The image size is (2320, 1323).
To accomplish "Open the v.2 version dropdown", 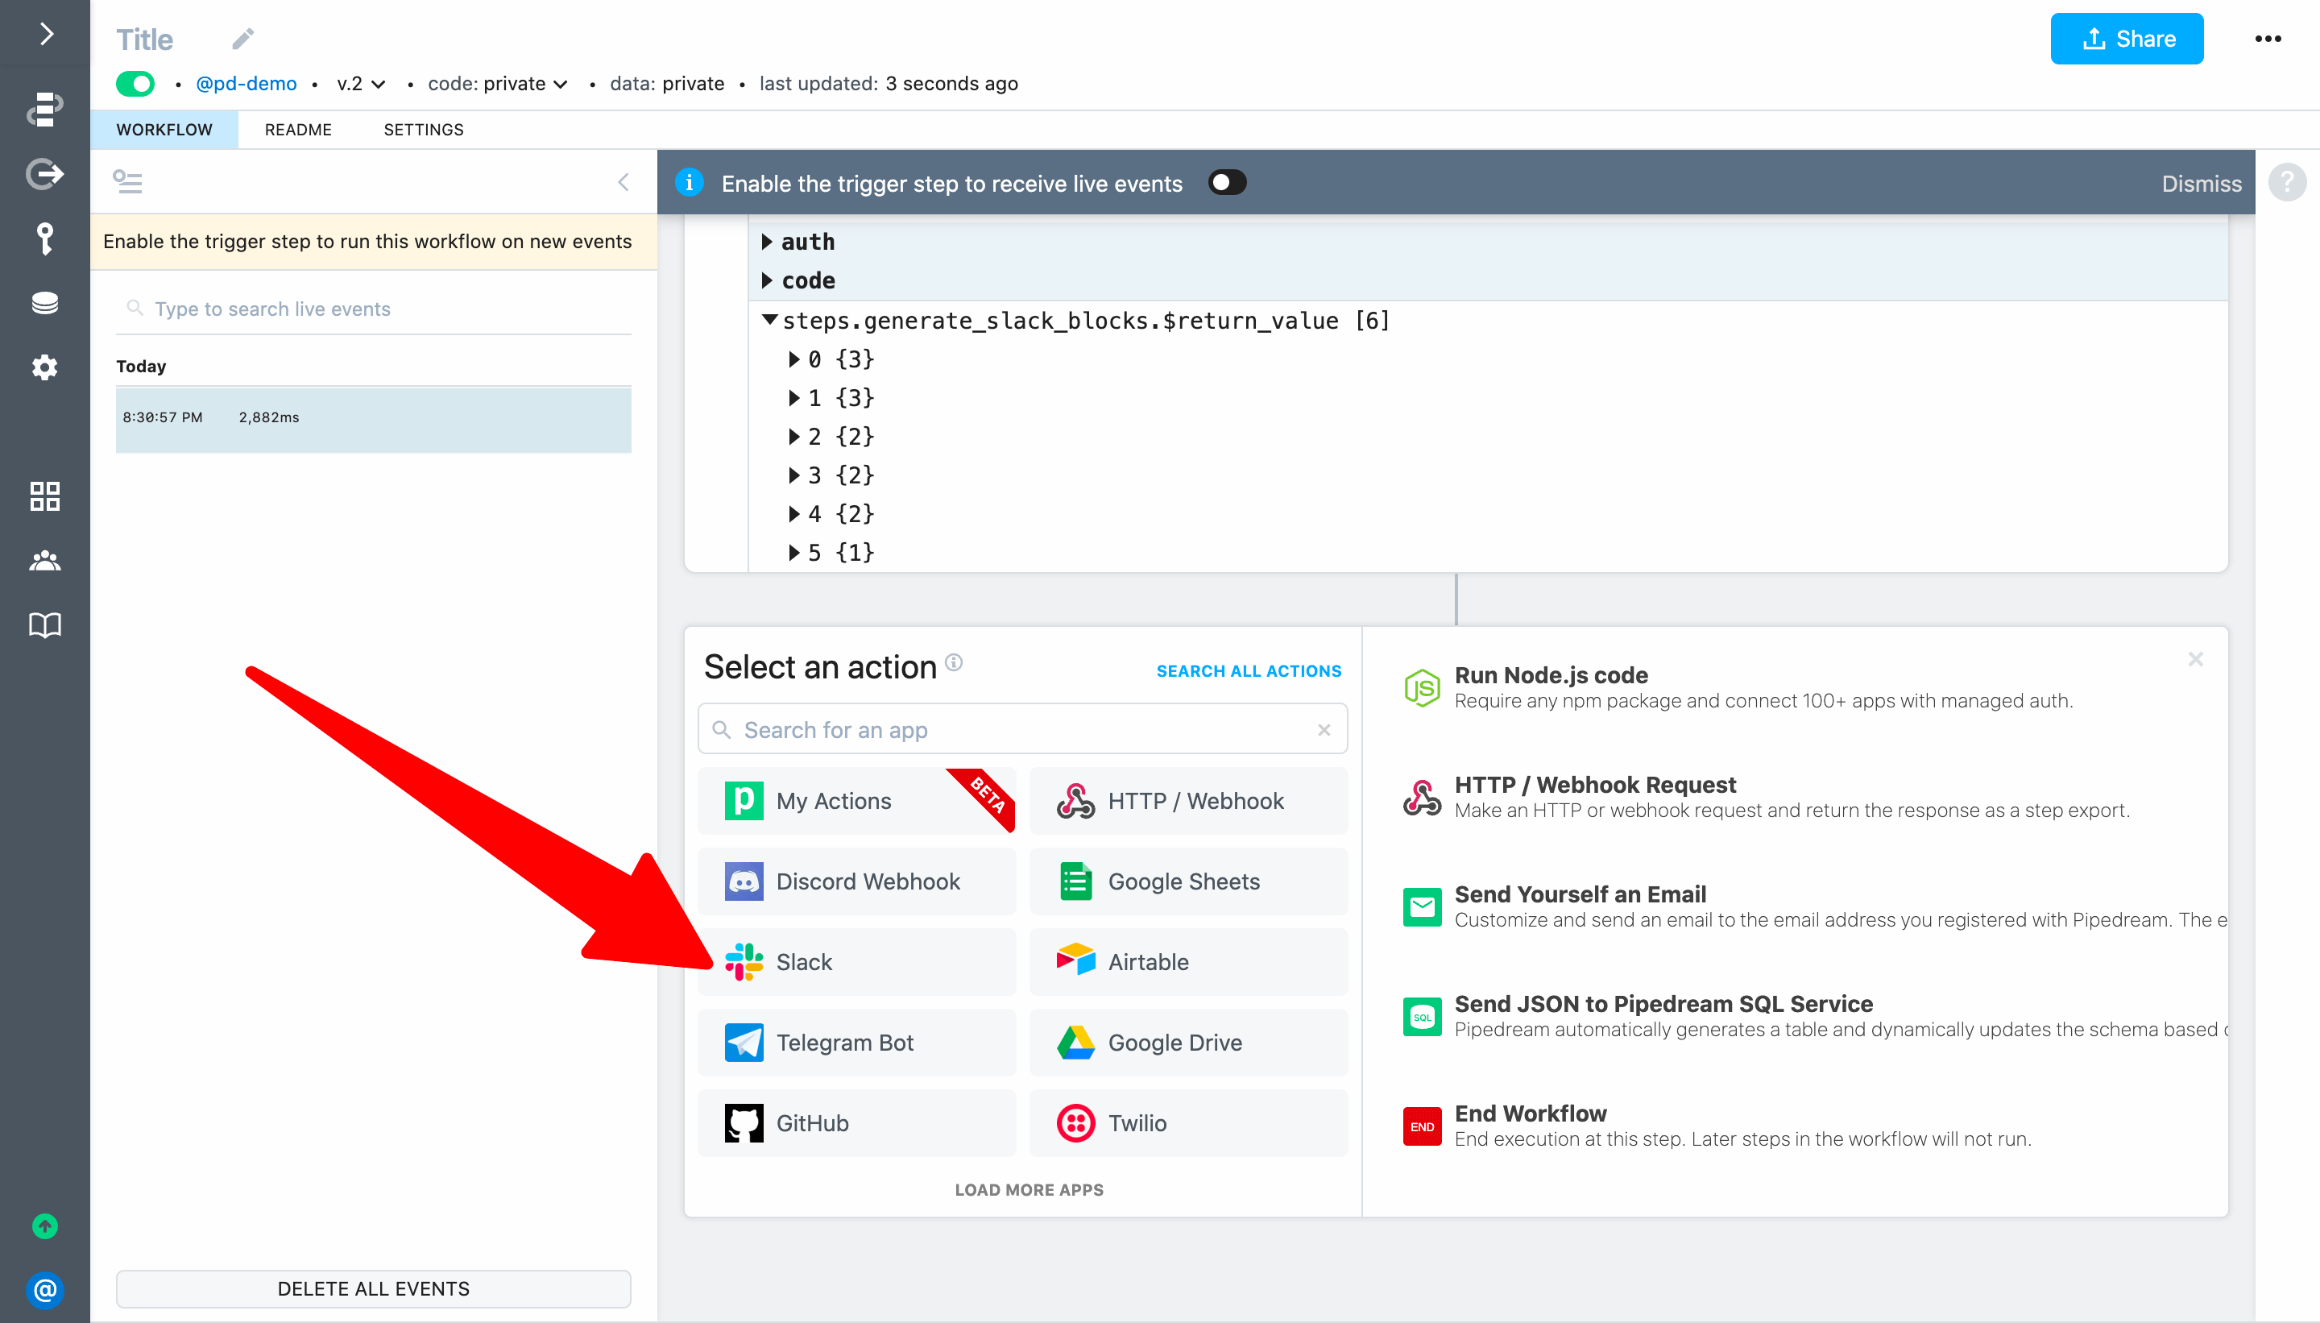I will [x=361, y=84].
